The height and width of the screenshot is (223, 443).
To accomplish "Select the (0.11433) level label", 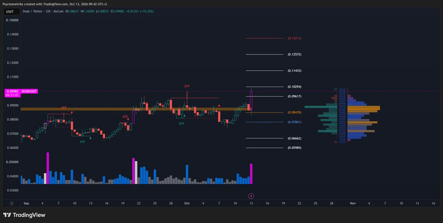I will pyautogui.click(x=294, y=71).
